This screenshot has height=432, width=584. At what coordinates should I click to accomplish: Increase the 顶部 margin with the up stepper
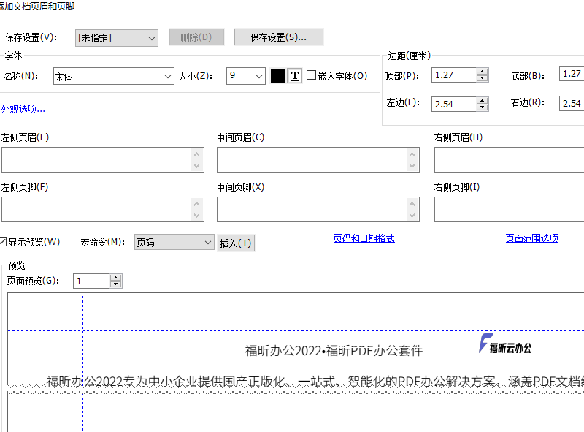coord(482,71)
